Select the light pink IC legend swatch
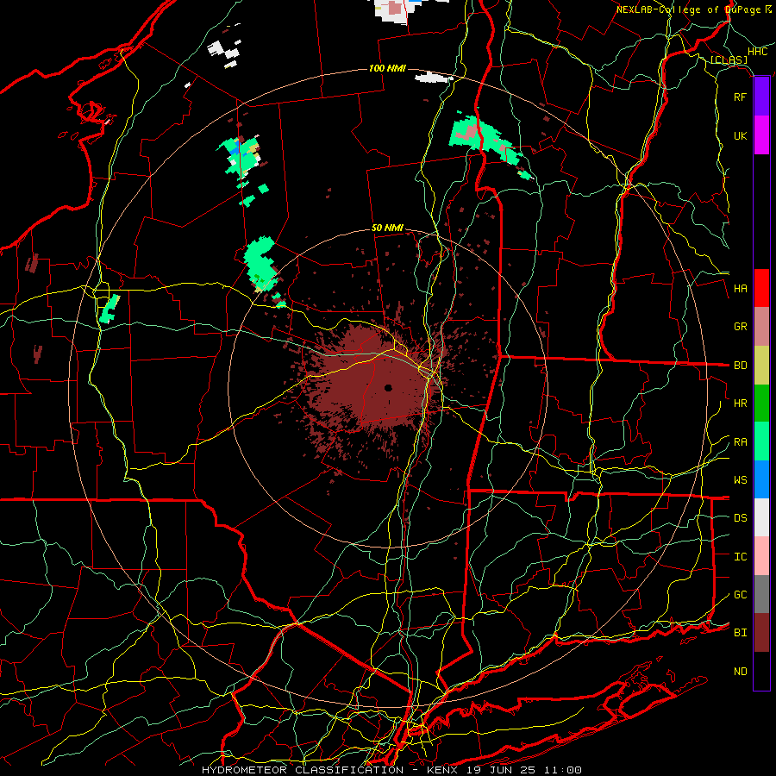 (x=761, y=556)
